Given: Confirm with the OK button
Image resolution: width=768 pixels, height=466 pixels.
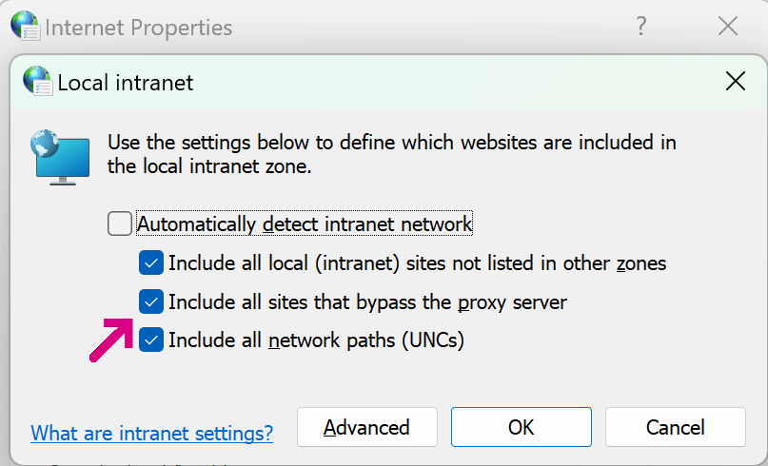Looking at the screenshot, I should (x=521, y=427).
